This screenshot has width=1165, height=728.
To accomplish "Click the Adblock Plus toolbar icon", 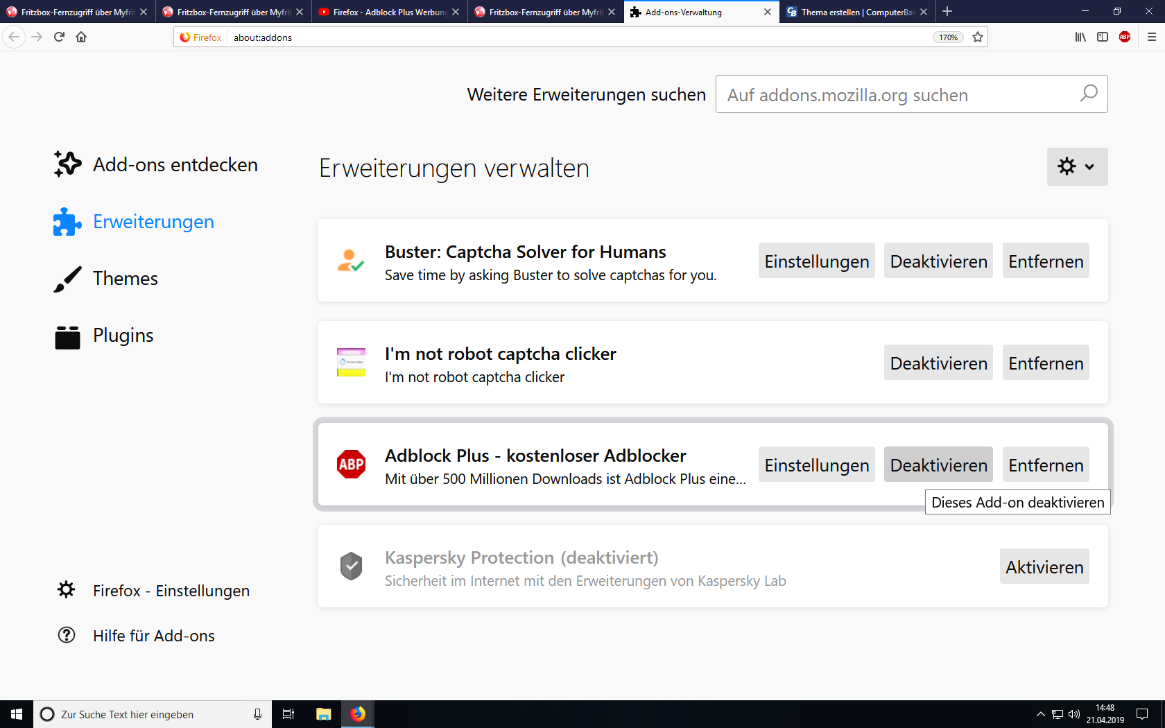I will (1125, 37).
